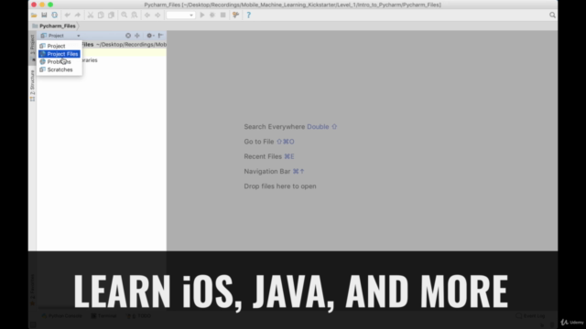Click the Stop square icon

click(222, 15)
